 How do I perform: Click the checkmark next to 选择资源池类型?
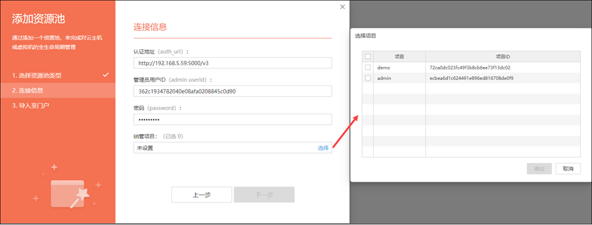(106, 74)
